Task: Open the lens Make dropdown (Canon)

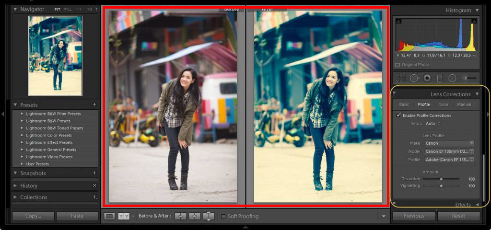Action: 449,143
